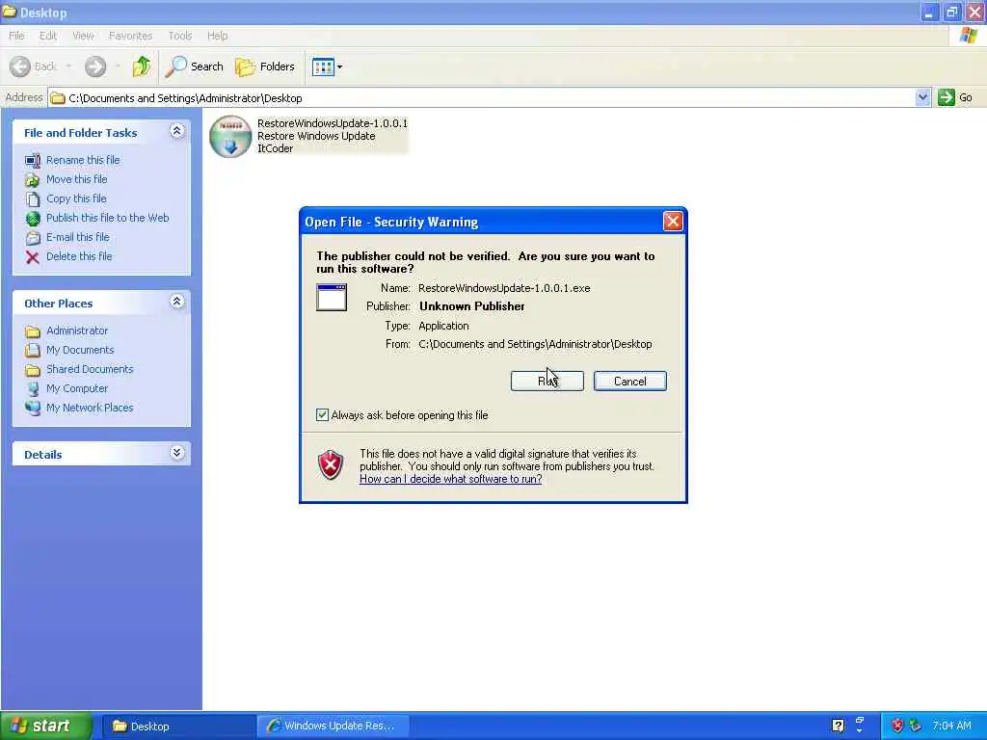
Task: Click the green Go arrow icon
Action: click(947, 97)
